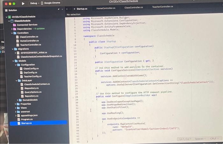Click the "ClassScheduleContext" connection string text
This screenshot has width=223, height=144.
click(x=194, y=82)
